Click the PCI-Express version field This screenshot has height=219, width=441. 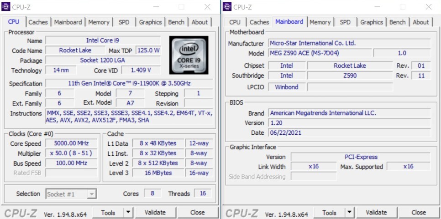[361, 157]
